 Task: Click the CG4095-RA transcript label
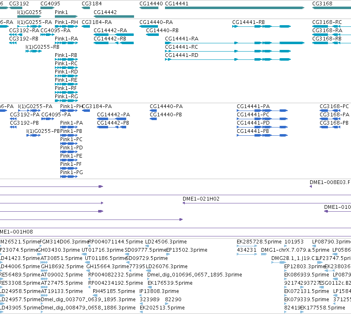pyautogui.click(x=56, y=31)
